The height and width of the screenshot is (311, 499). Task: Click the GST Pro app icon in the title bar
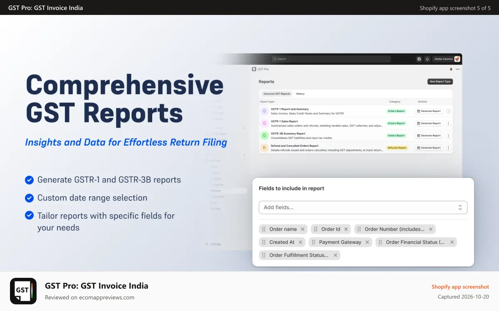(x=254, y=69)
